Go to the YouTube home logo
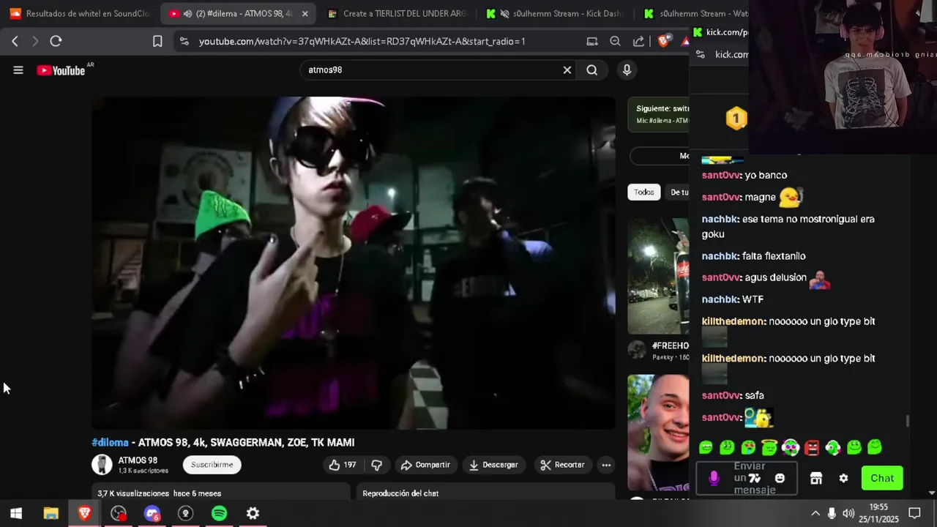 pos(61,70)
